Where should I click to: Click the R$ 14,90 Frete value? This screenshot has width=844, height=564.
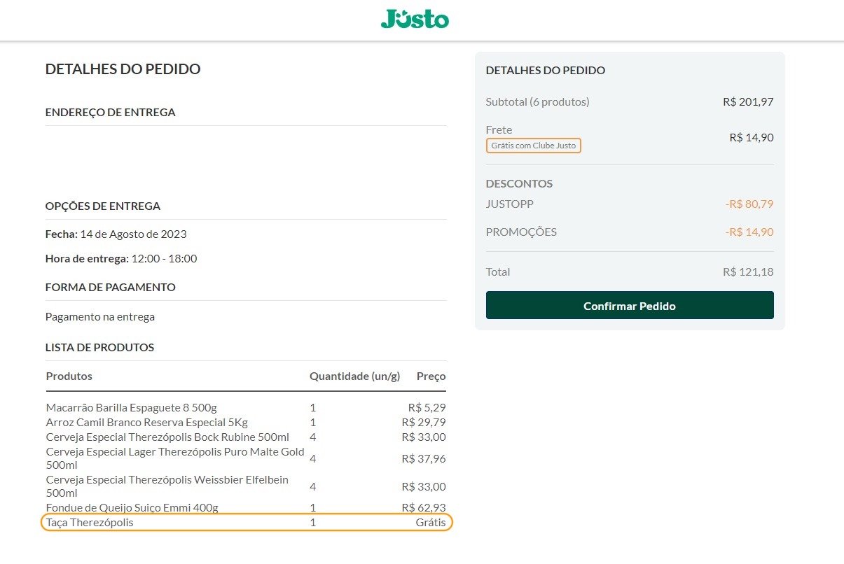click(752, 137)
